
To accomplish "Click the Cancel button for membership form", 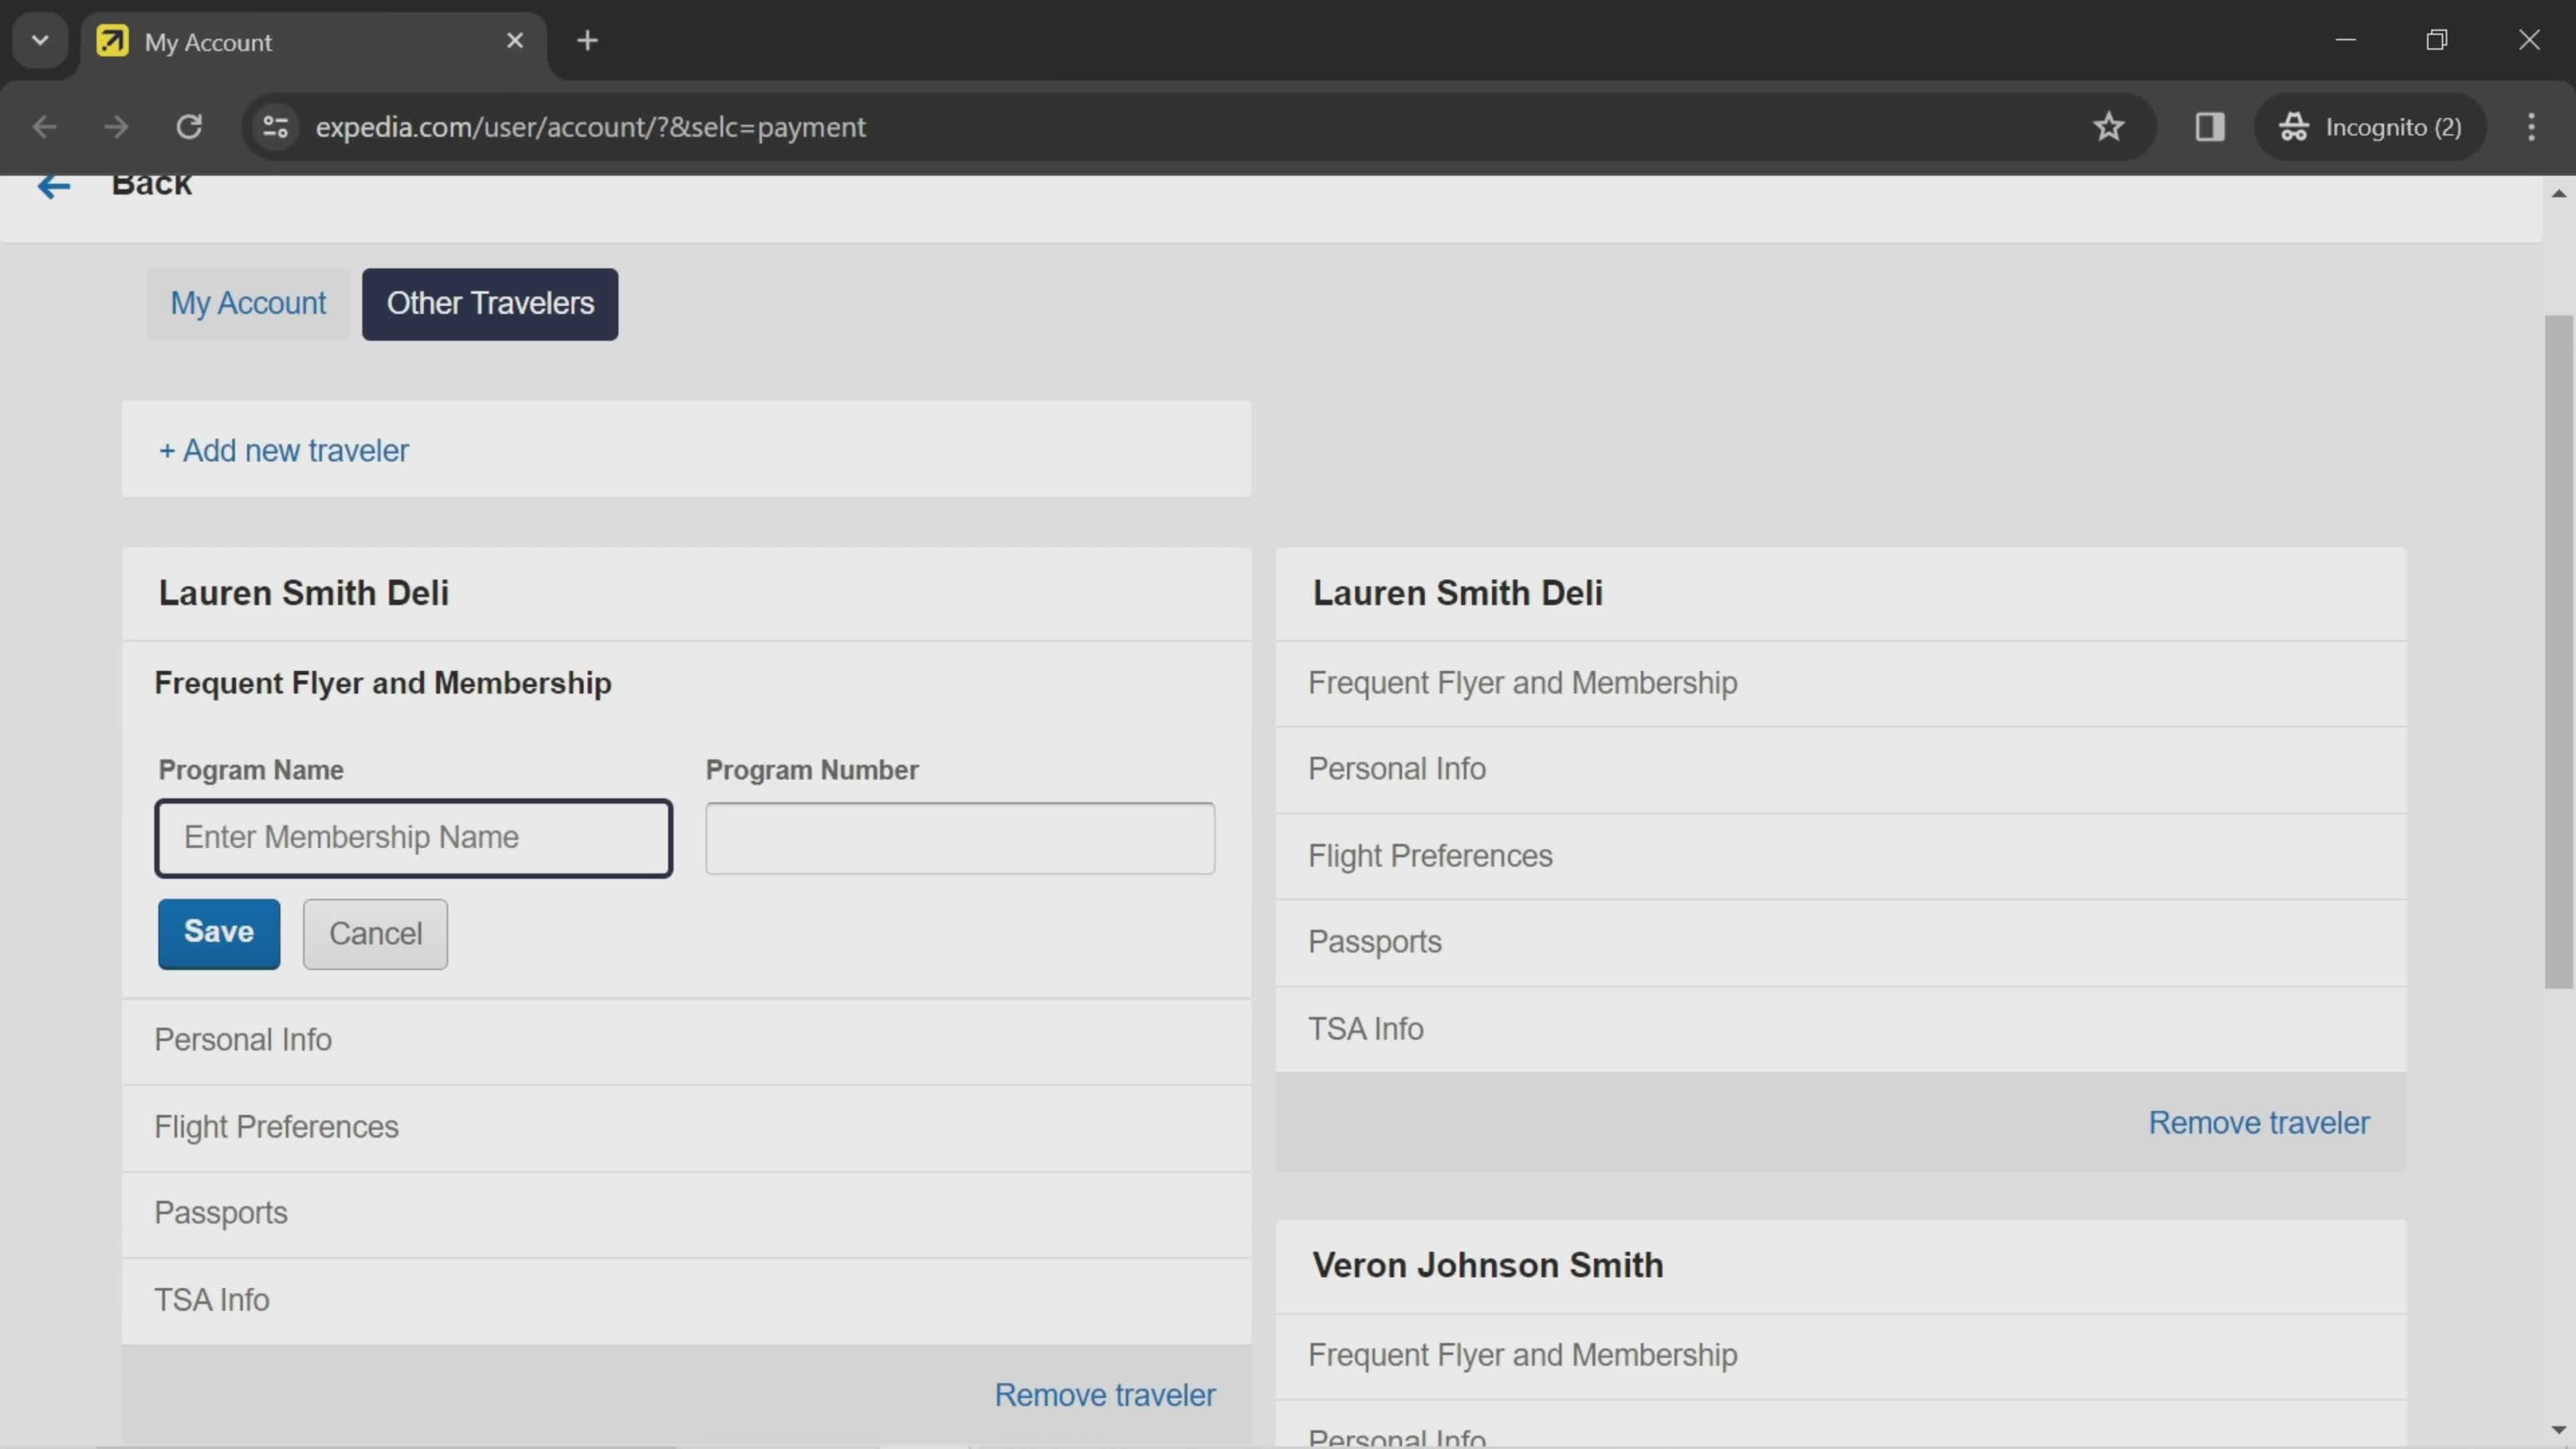I will pos(373,932).
